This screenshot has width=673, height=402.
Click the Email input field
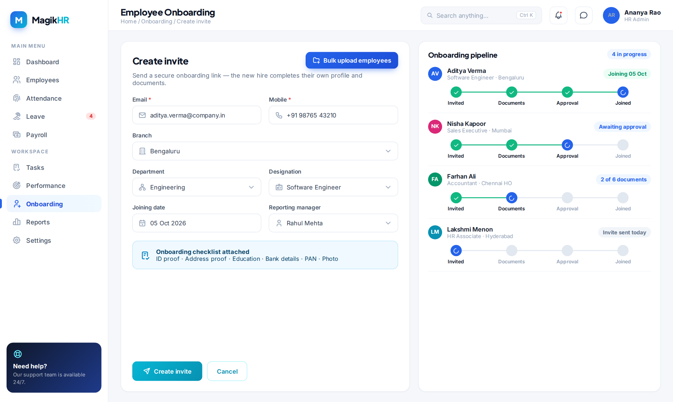click(x=197, y=115)
